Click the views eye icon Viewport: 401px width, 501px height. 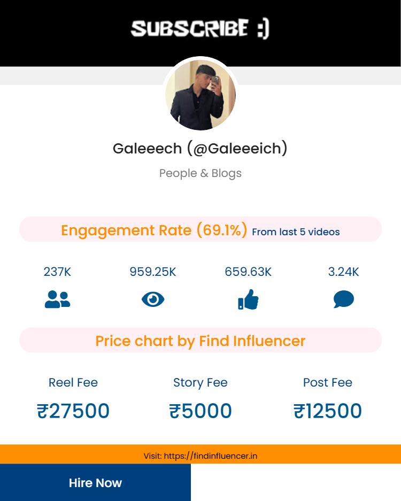pyautogui.click(x=153, y=299)
